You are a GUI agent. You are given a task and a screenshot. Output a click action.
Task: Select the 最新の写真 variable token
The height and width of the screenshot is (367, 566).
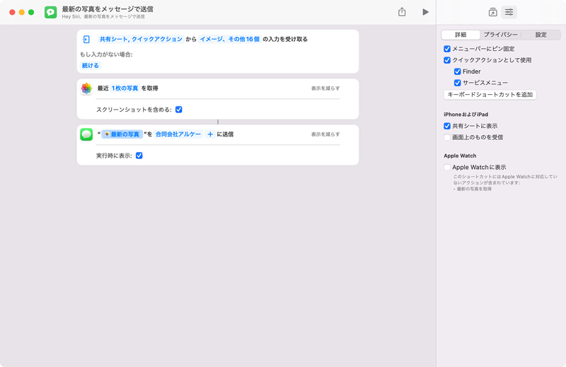click(x=122, y=134)
